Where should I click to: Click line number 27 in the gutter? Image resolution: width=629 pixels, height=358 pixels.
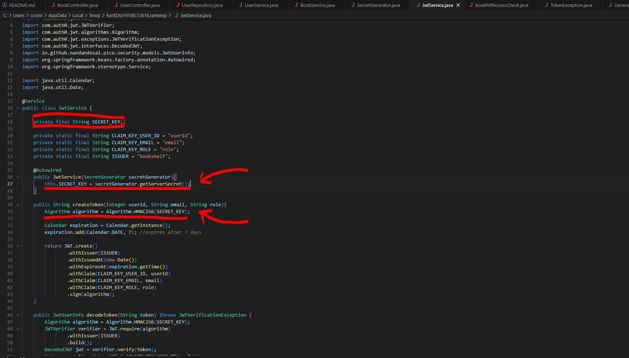[x=10, y=184]
